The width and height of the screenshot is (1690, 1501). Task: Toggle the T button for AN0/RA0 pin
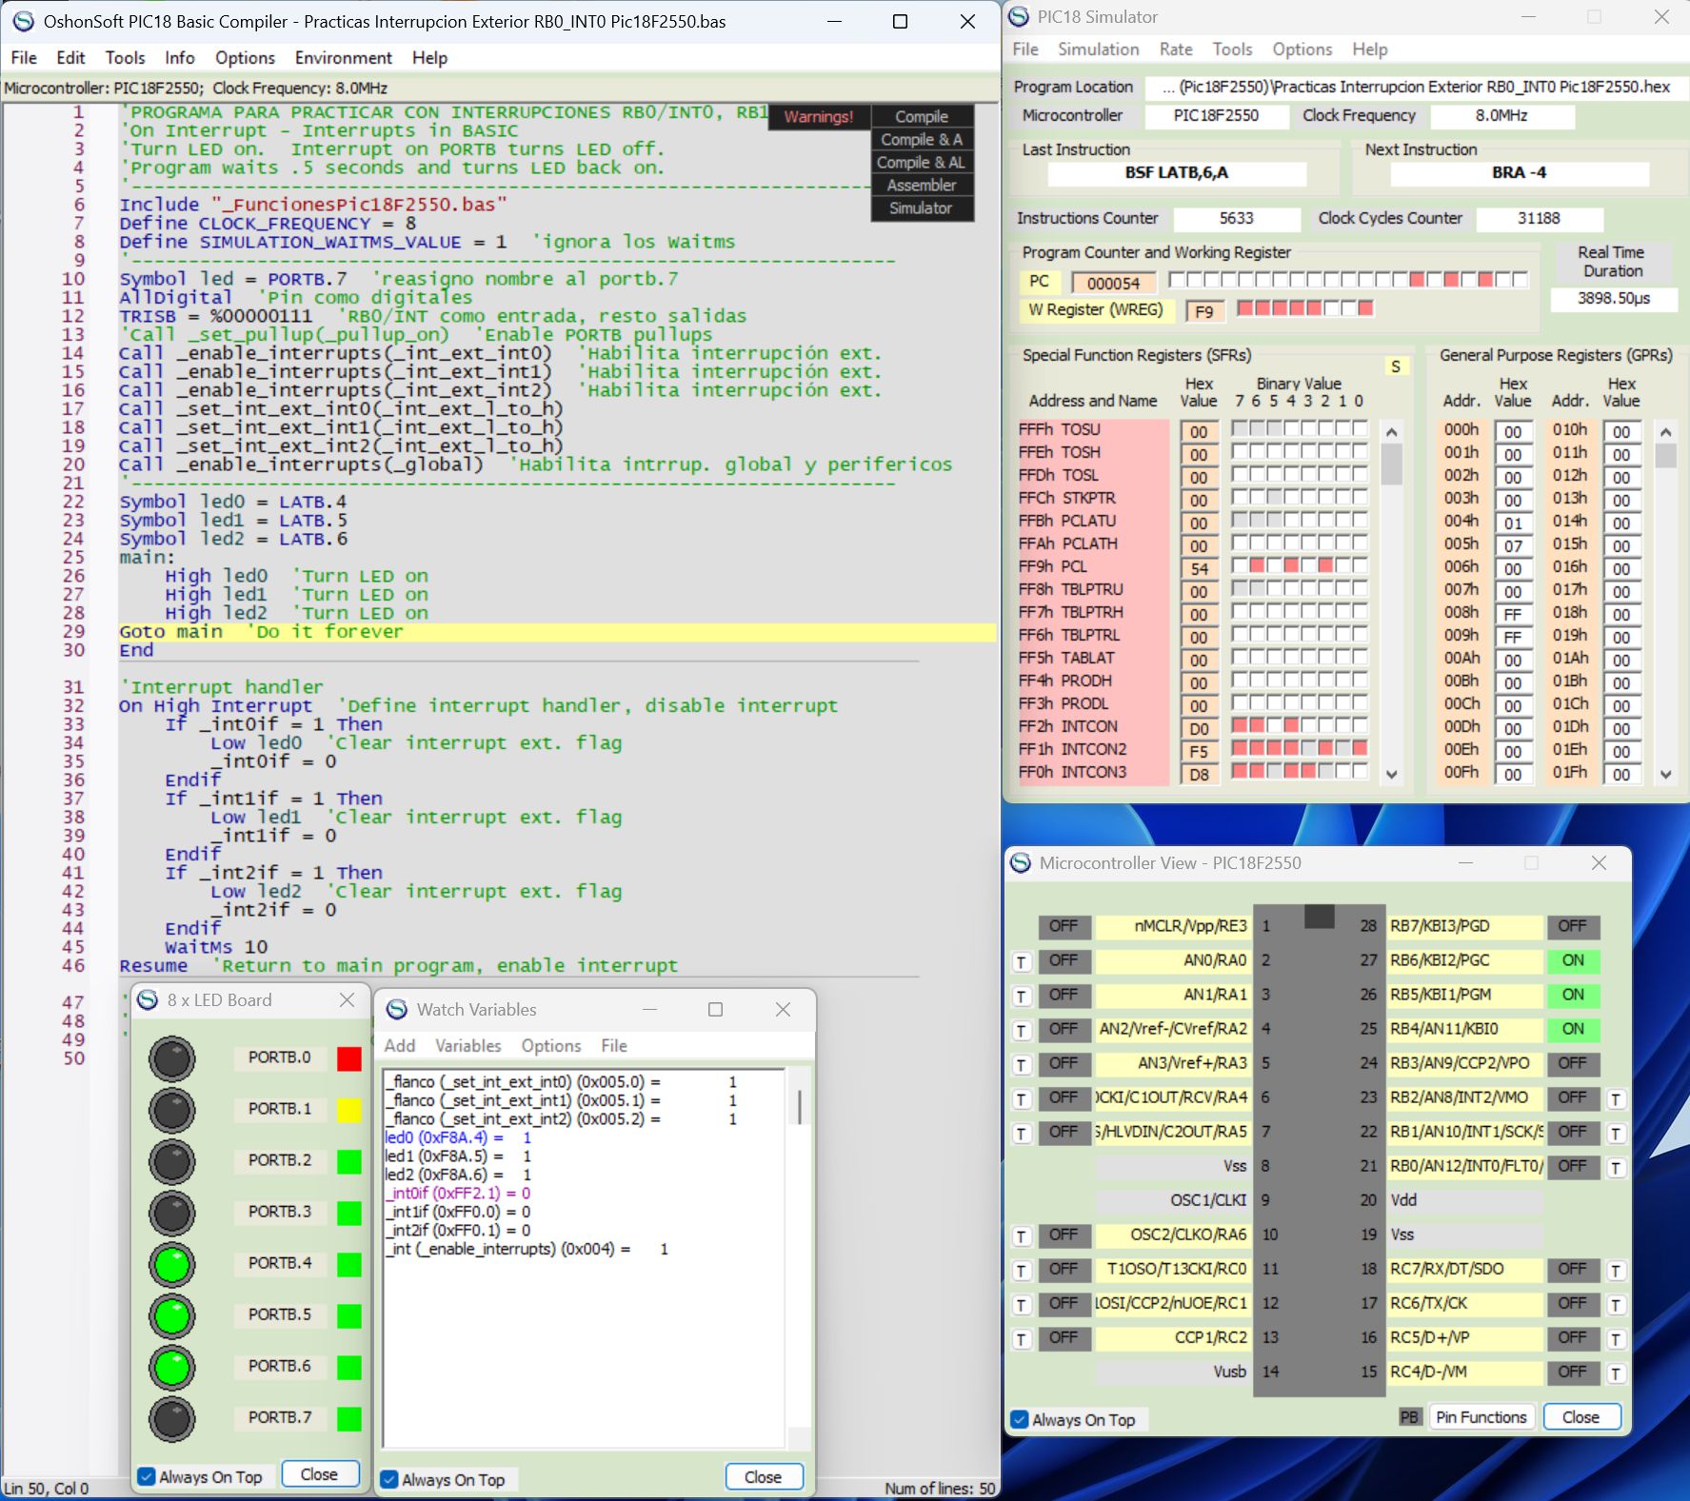click(1022, 962)
